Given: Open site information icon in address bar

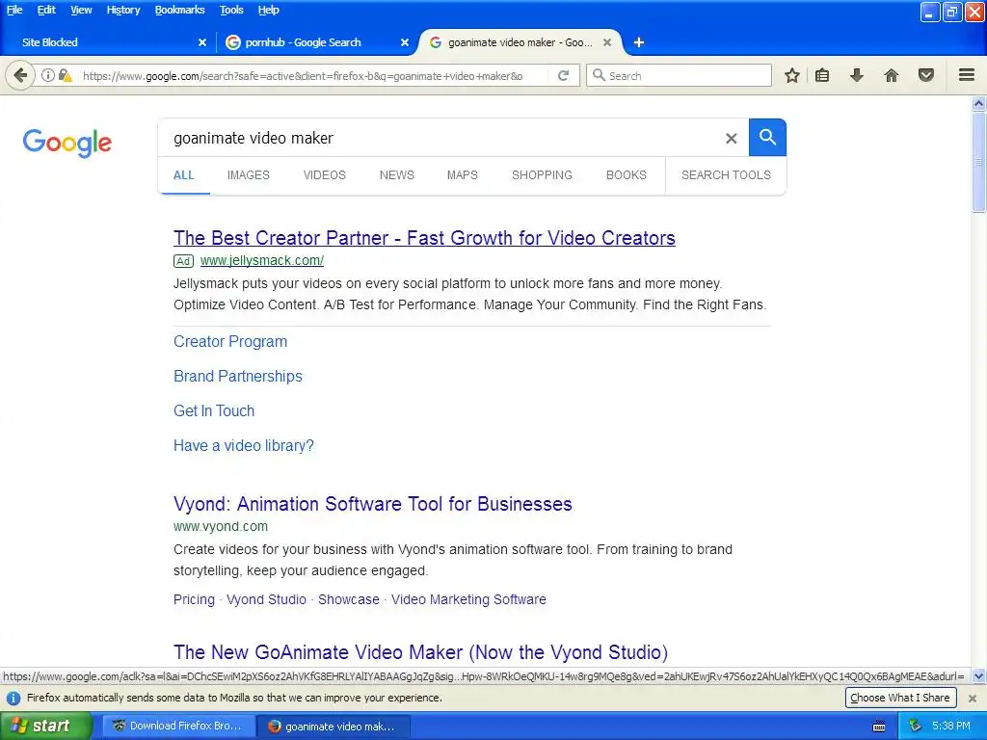Looking at the screenshot, I should pyautogui.click(x=47, y=75).
